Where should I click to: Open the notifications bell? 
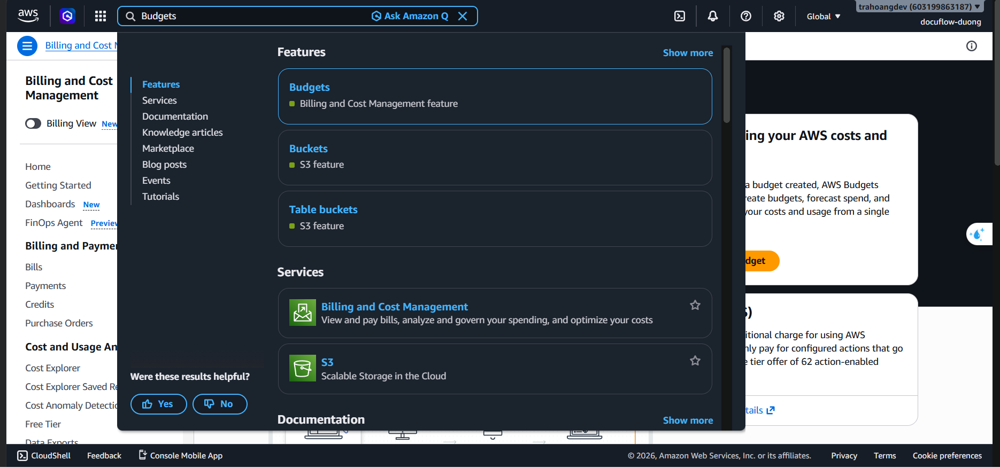point(713,16)
